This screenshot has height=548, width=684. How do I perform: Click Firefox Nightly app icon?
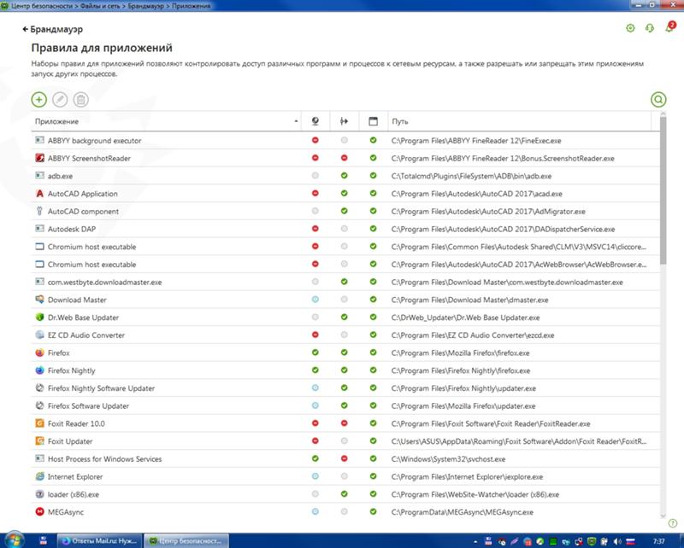pos(39,370)
